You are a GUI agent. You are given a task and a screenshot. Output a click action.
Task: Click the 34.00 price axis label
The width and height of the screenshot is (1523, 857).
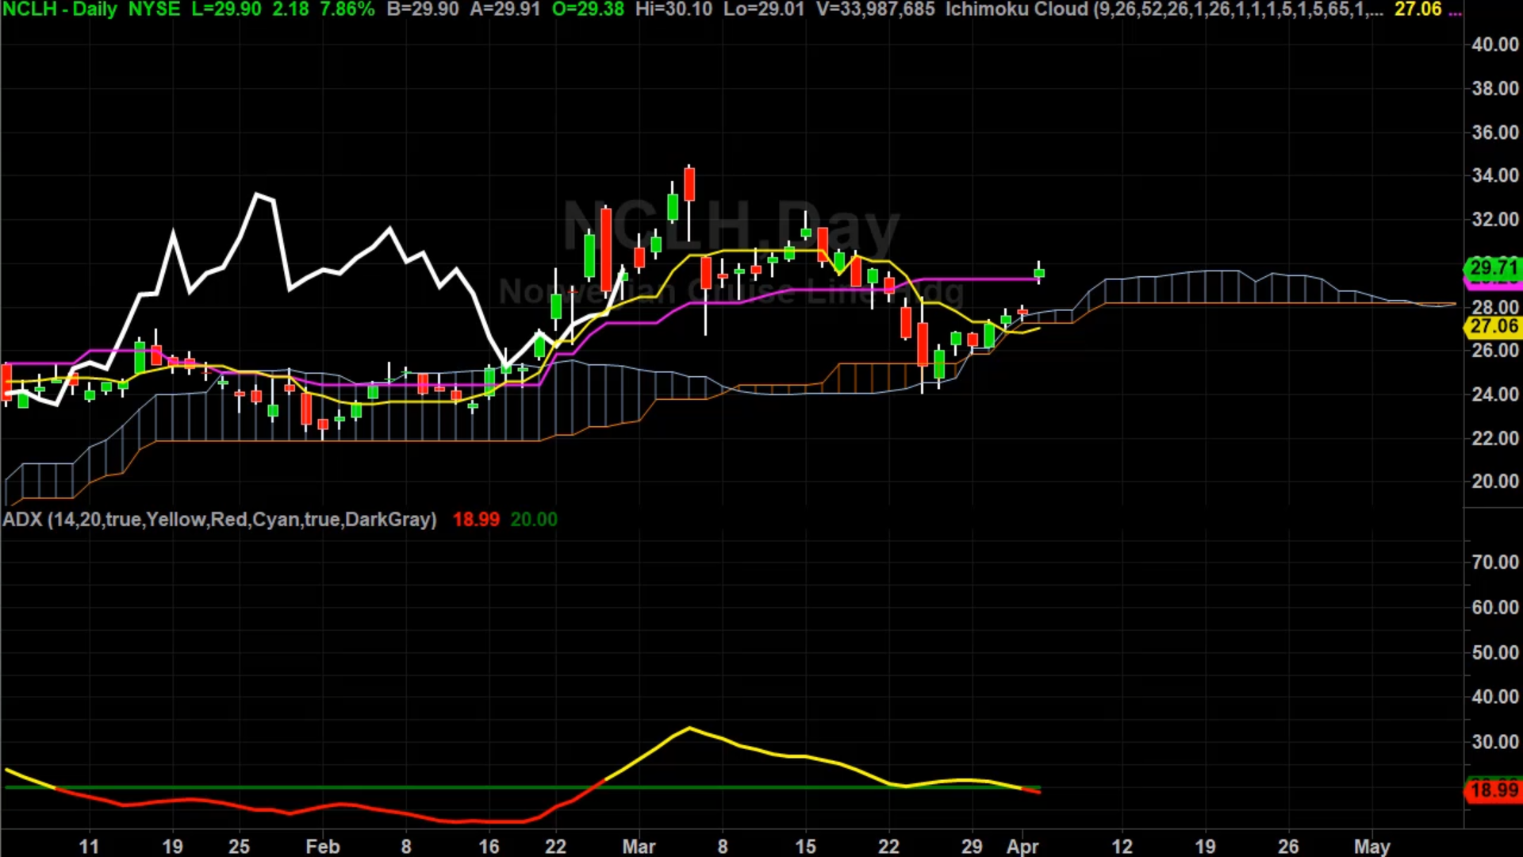tap(1495, 175)
